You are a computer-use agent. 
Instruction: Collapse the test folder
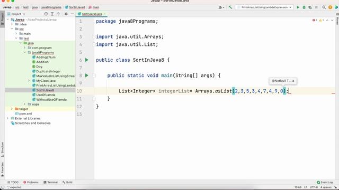point(16,39)
